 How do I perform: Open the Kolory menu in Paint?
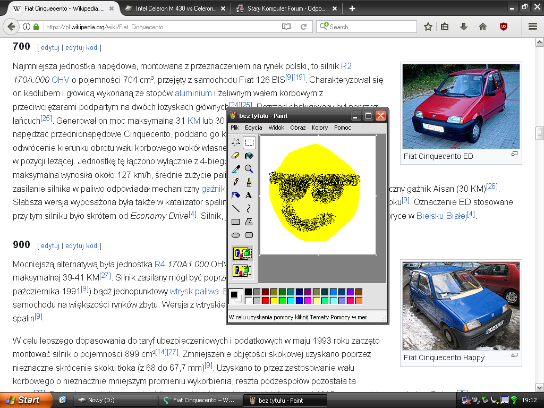pos(320,127)
